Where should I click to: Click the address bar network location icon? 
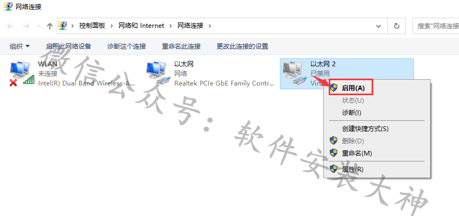tap(63, 26)
